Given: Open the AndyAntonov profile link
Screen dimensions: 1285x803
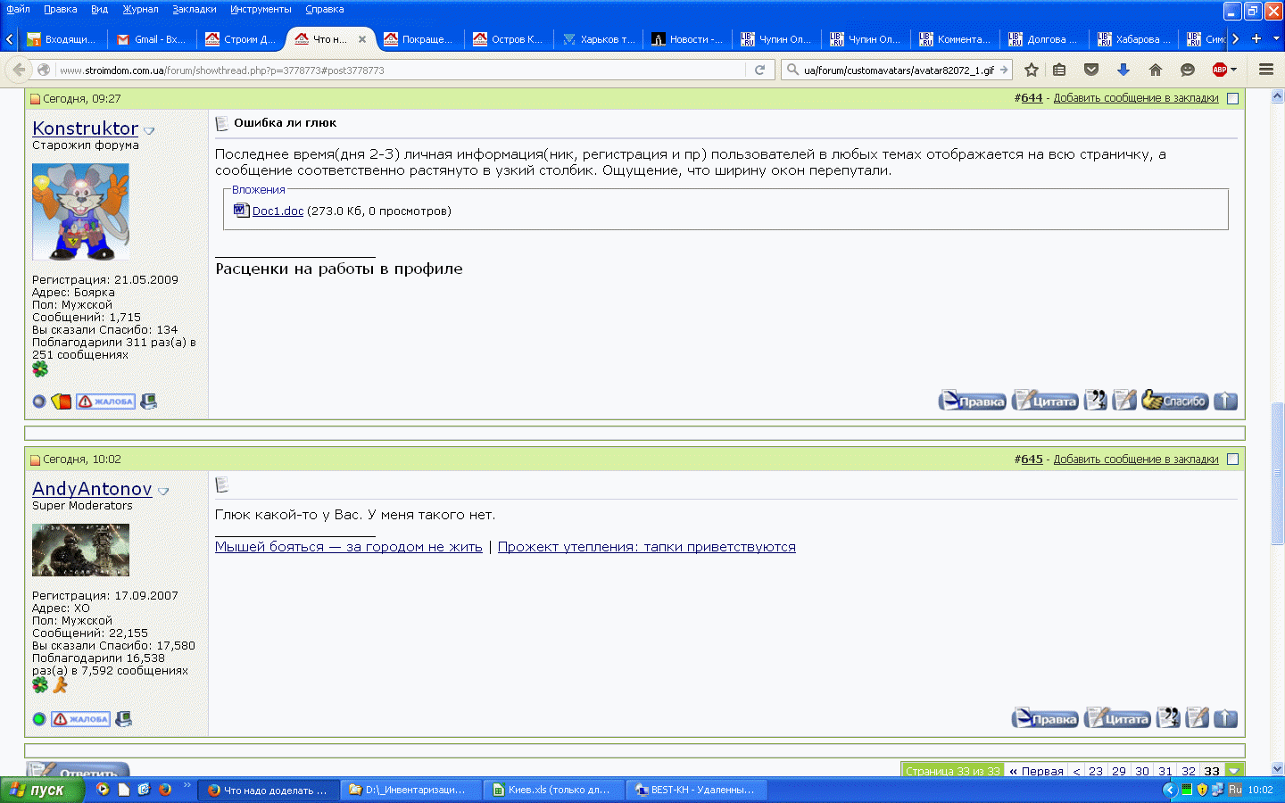Looking at the screenshot, I should tap(92, 489).
